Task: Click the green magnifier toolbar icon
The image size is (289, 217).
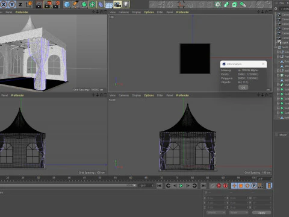Action: (x=243, y=4)
